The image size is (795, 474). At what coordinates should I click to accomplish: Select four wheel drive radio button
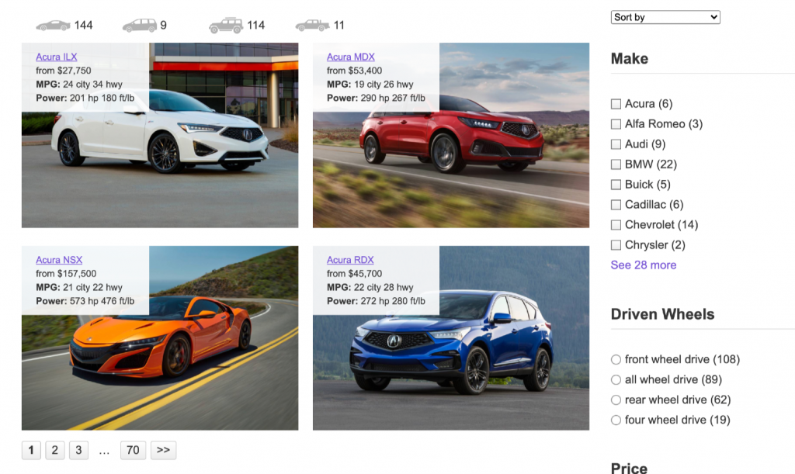(616, 420)
